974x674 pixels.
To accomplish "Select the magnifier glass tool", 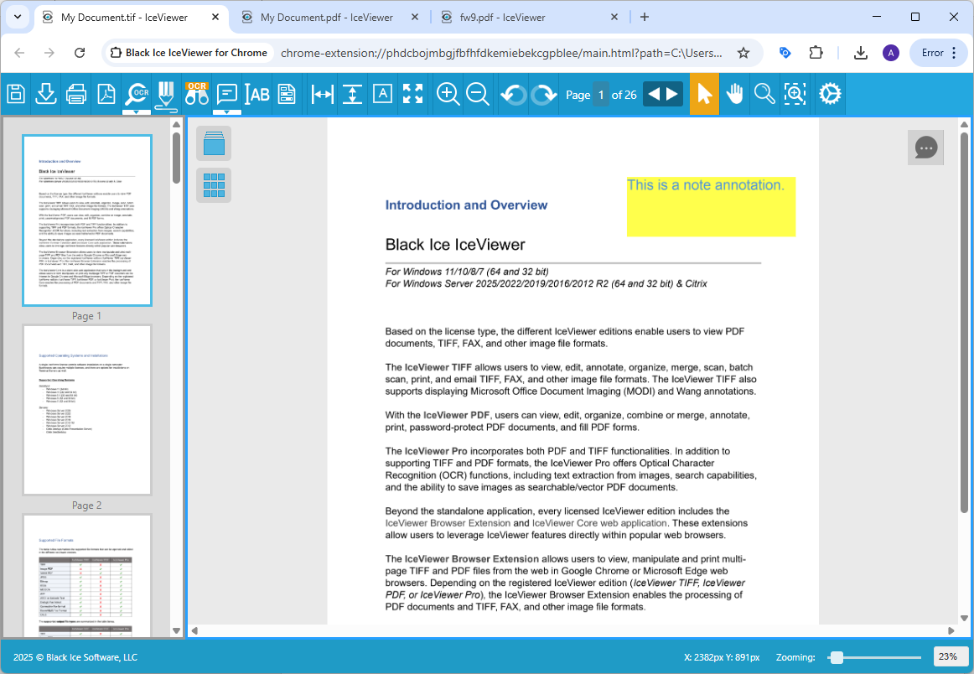I will (764, 95).
